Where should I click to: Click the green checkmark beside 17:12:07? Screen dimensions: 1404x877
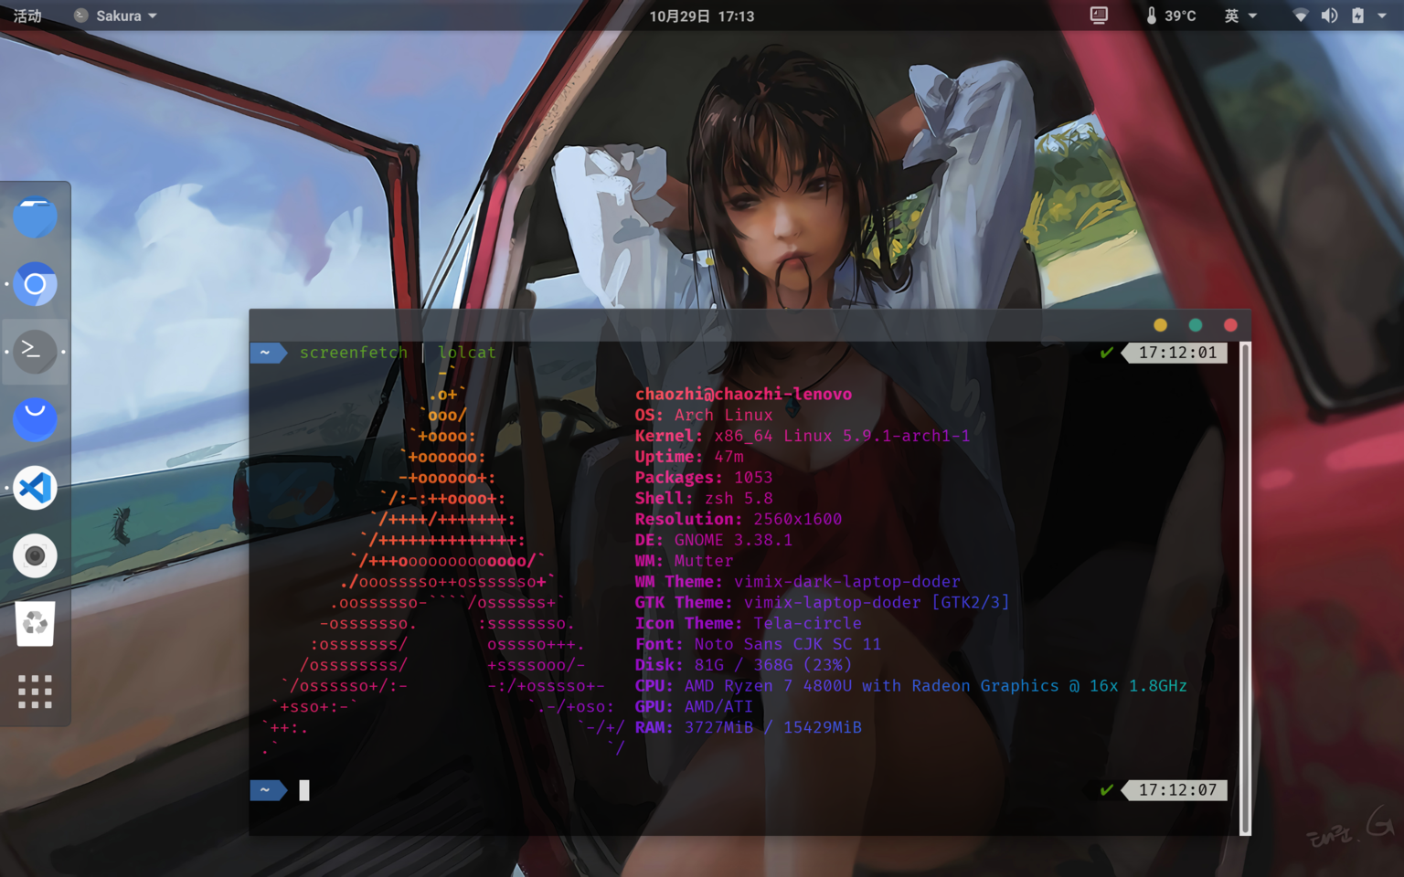pyautogui.click(x=1107, y=790)
